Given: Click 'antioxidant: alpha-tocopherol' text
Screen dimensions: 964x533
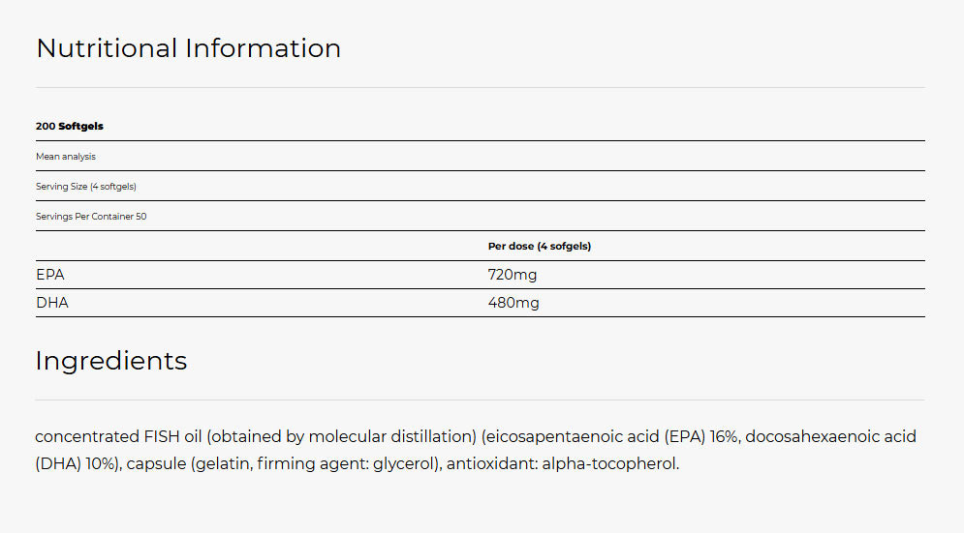Looking at the screenshot, I should (561, 463).
